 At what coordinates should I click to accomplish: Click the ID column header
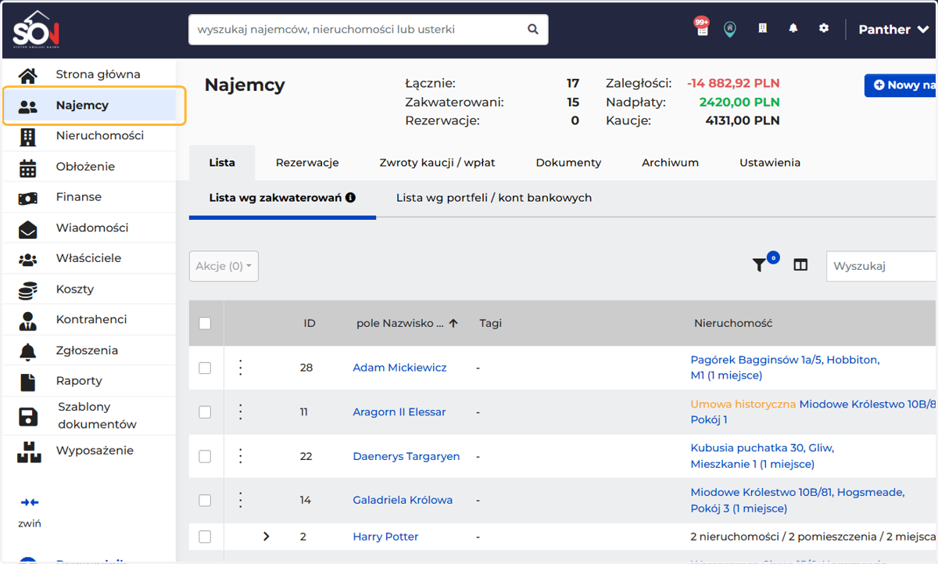pos(310,323)
